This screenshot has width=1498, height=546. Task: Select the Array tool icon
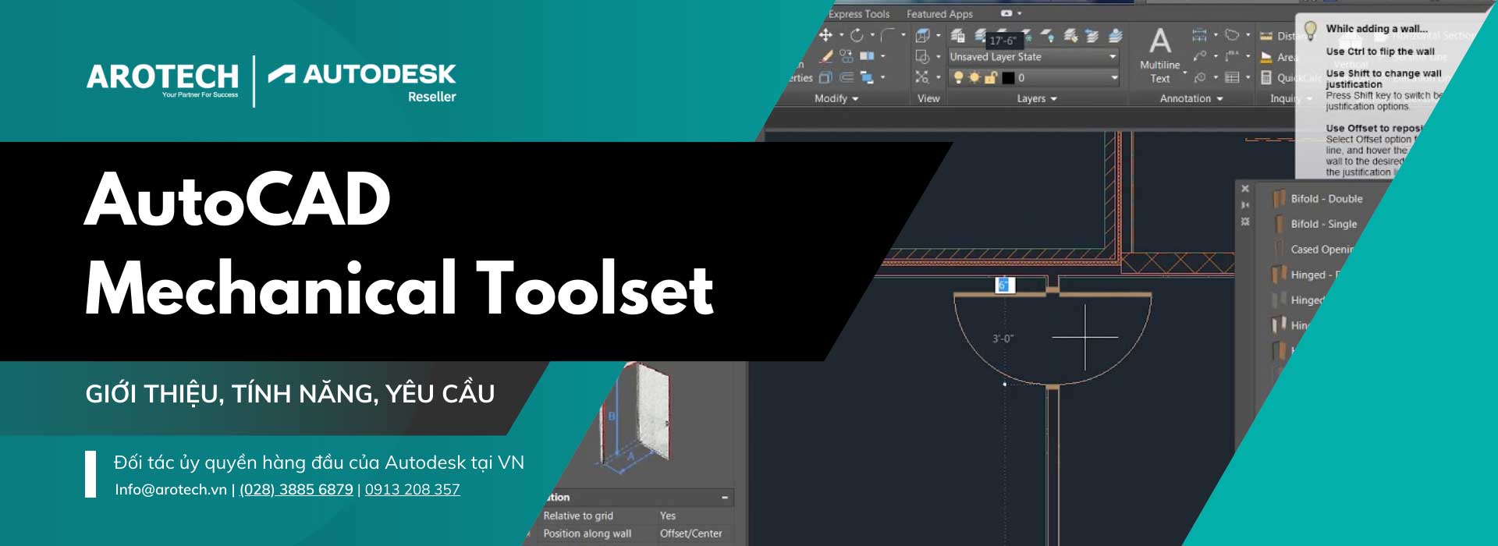(x=867, y=56)
